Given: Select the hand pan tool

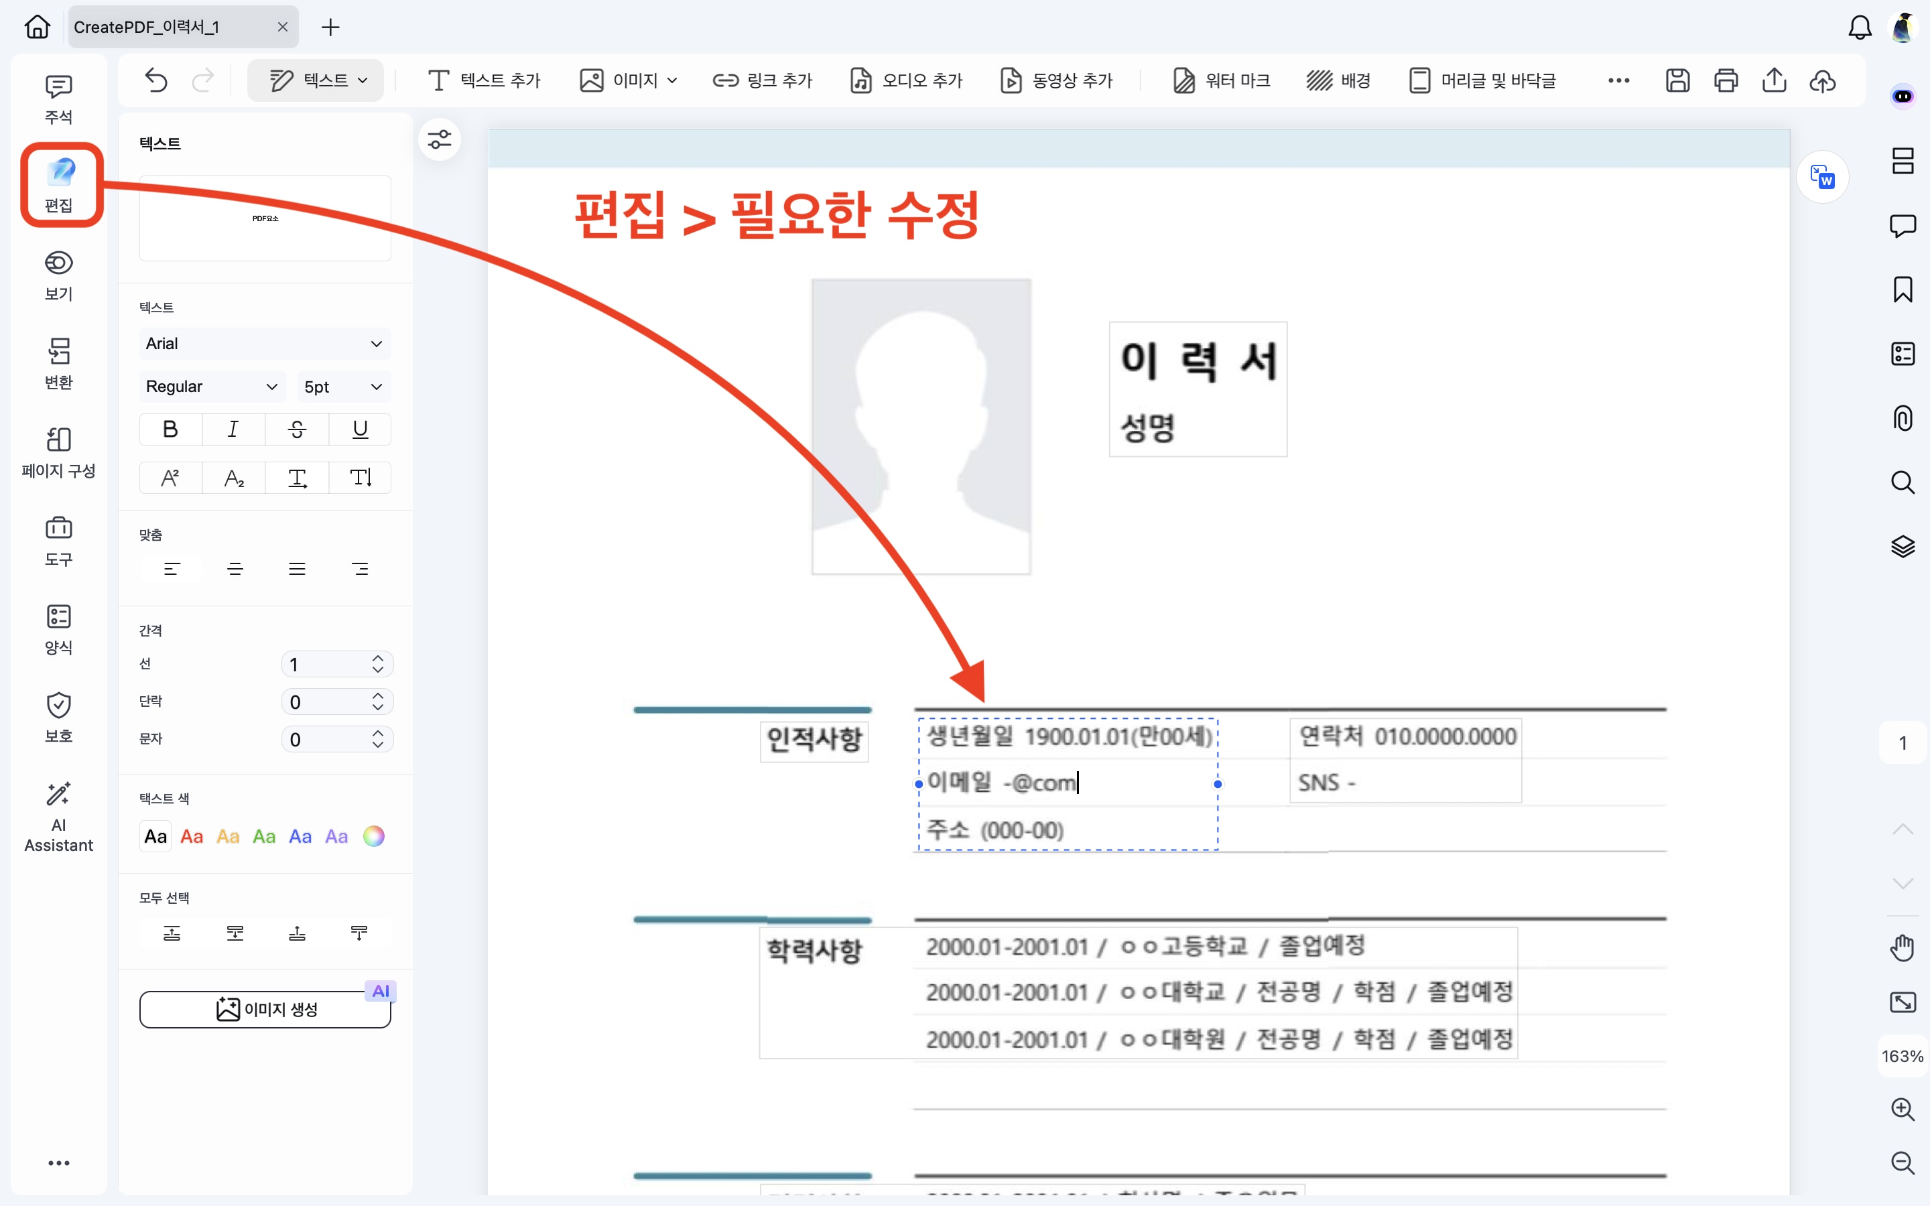Looking at the screenshot, I should [1902, 947].
